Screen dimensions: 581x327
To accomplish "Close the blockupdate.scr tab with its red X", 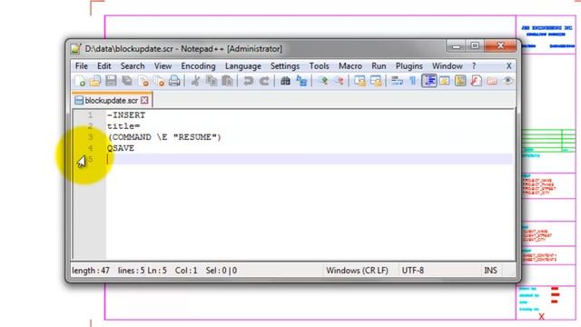I will (144, 100).
